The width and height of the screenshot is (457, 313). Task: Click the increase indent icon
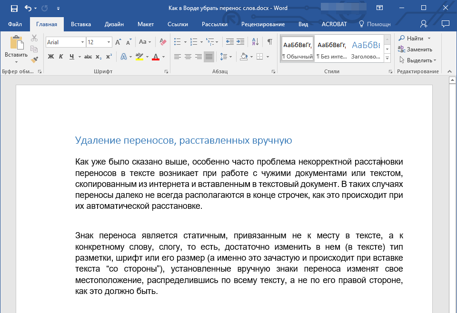(241, 42)
